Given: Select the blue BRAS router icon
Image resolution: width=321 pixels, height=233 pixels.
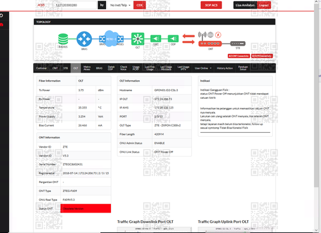Looking at the screenshot, I should click(x=84, y=39).
